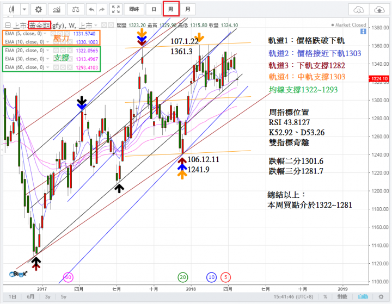The height and width of the screenshot is (304, 392).
Task: Undo the last chart change
Action: (x=91, y=9)
